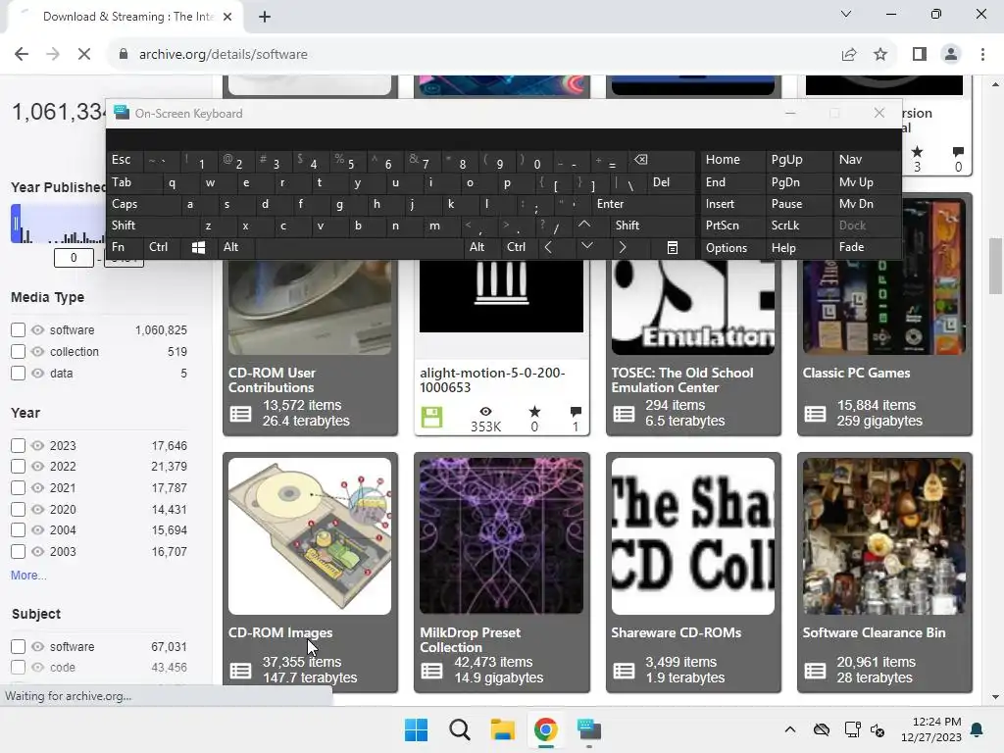Toggle the eye icon beside year 2020
Viewport: 1004px width, 753px height.
tap(38, 509)
